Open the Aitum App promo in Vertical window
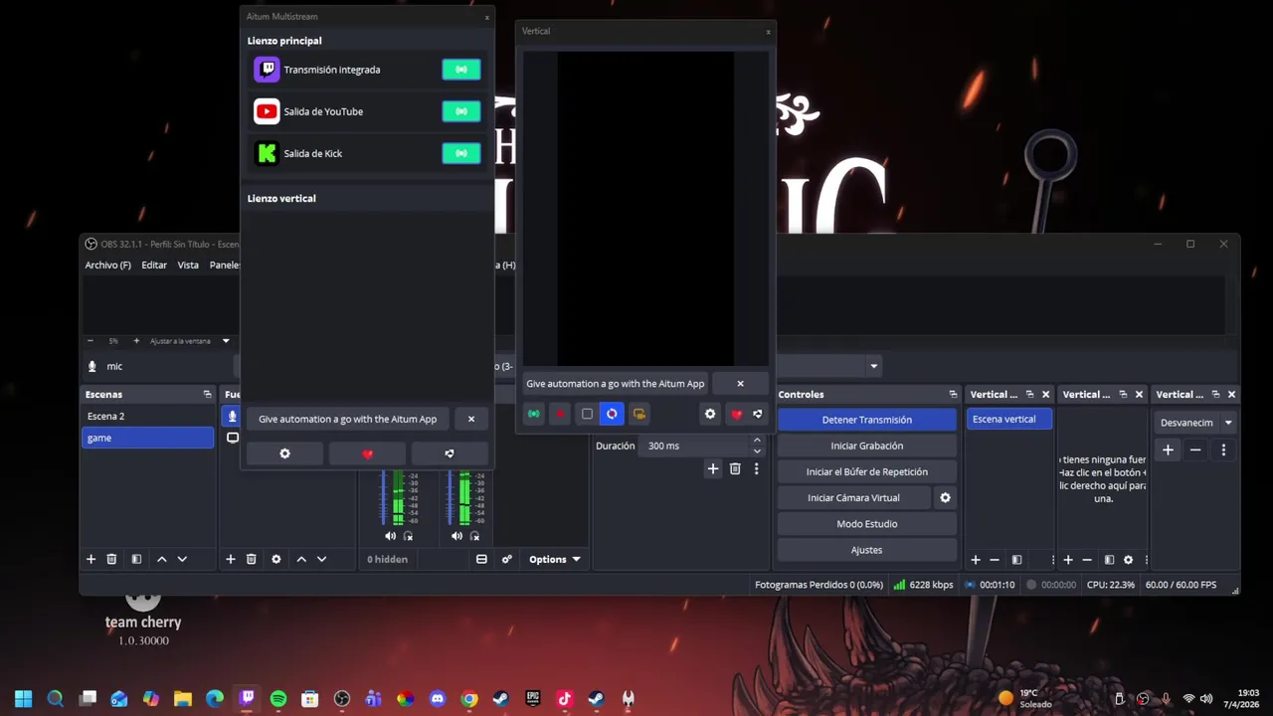Screen dimensions: 1273x716 pos(615,383)
